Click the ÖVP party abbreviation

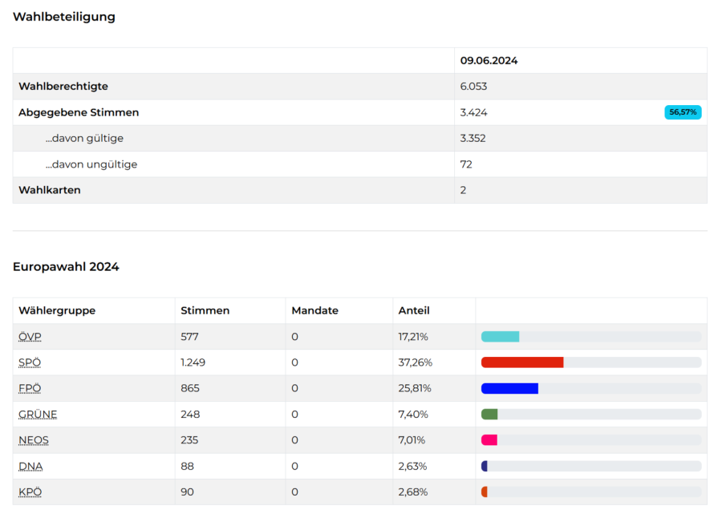30,337
